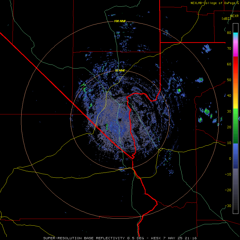Click the -20 dBZ scale value
Image resolution: width=240 pixels, height=240 pixels.
[x=228, y=190]
